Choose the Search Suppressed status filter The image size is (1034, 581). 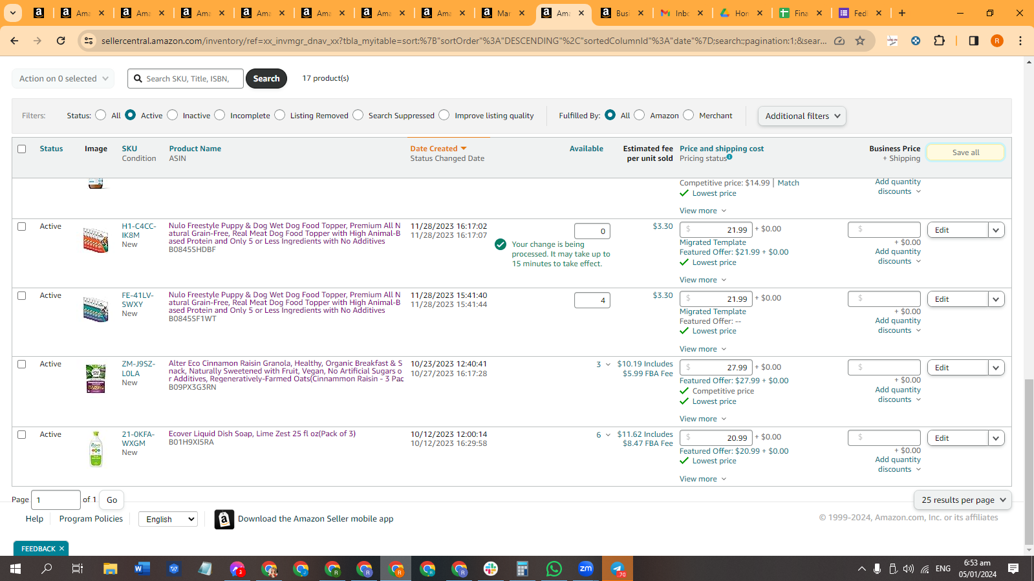pos(358,115)
